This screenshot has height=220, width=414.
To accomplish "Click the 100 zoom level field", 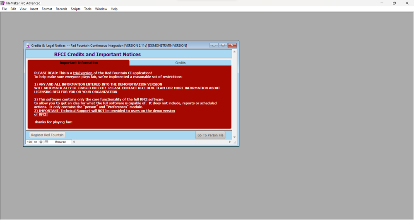I will 29,142.
